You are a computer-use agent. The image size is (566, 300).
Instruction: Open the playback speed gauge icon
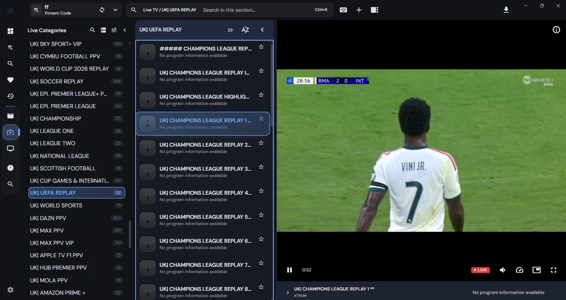click(520, 270)
